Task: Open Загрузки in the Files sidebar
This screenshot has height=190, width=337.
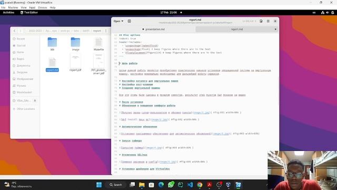Action: point(22,72)
